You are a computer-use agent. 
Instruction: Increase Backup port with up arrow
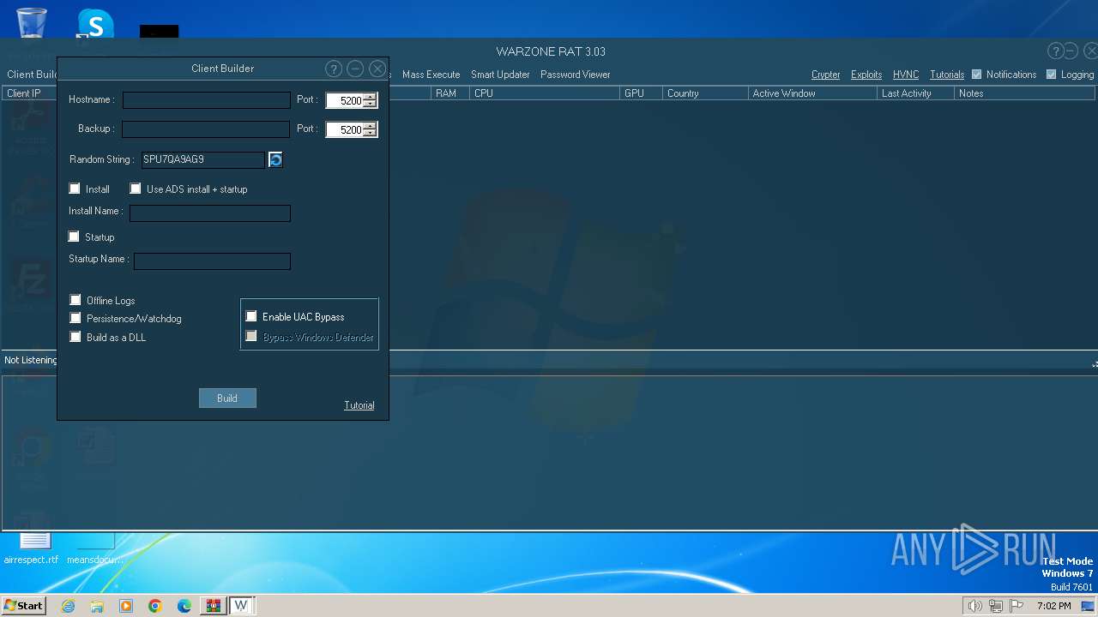[370, 126]
